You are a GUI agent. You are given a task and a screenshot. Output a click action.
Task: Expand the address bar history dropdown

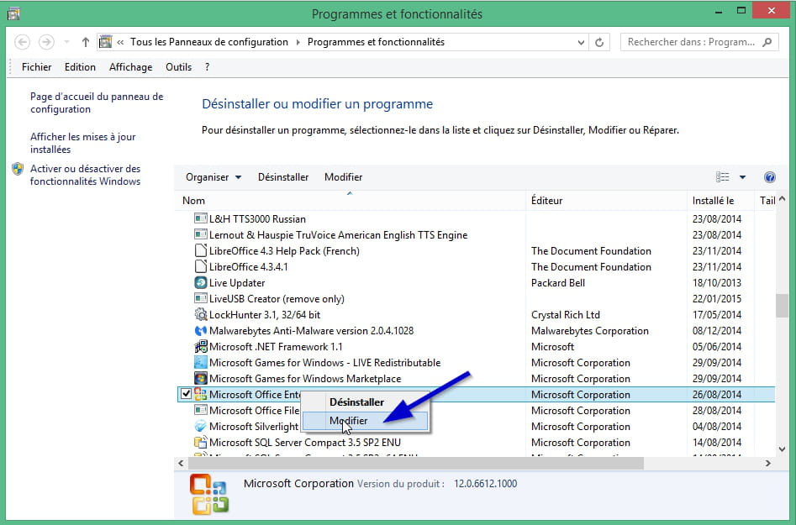[x=581, y=42]
